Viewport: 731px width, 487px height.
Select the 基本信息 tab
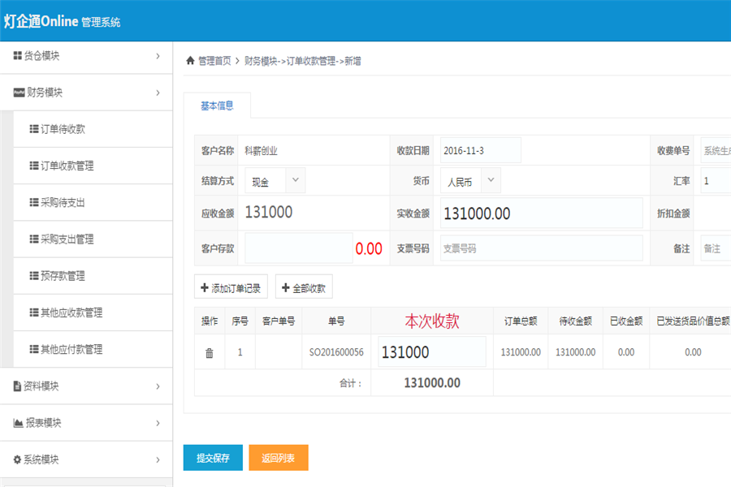click(x=217, y=106)
